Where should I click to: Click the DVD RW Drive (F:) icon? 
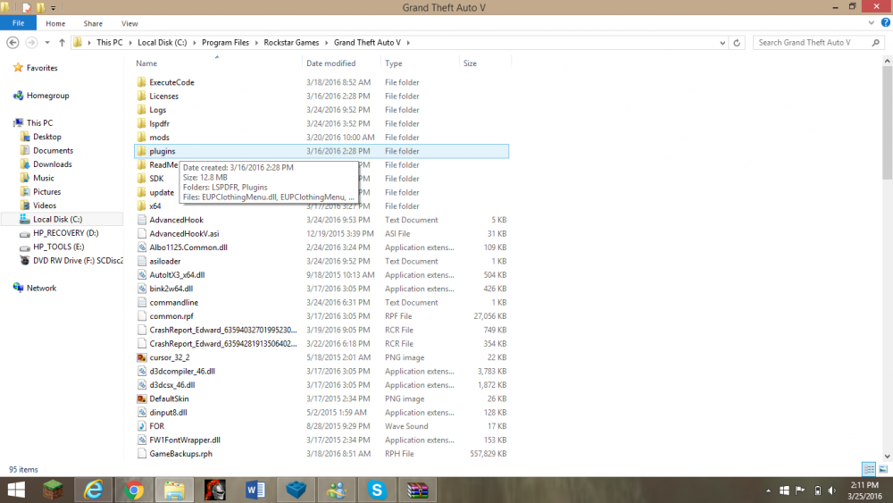24,260
